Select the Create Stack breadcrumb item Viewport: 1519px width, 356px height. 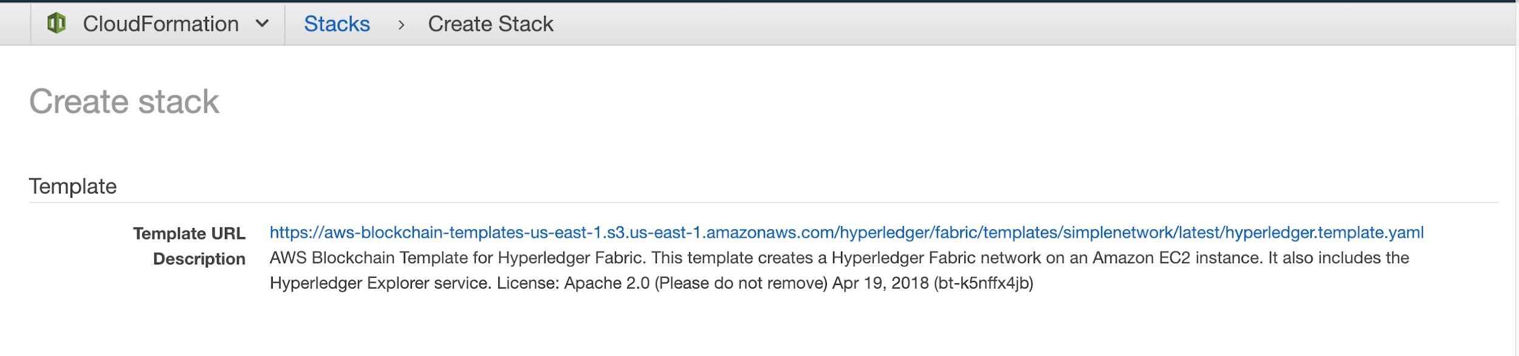pyautogui.click(x=490, y=24)
